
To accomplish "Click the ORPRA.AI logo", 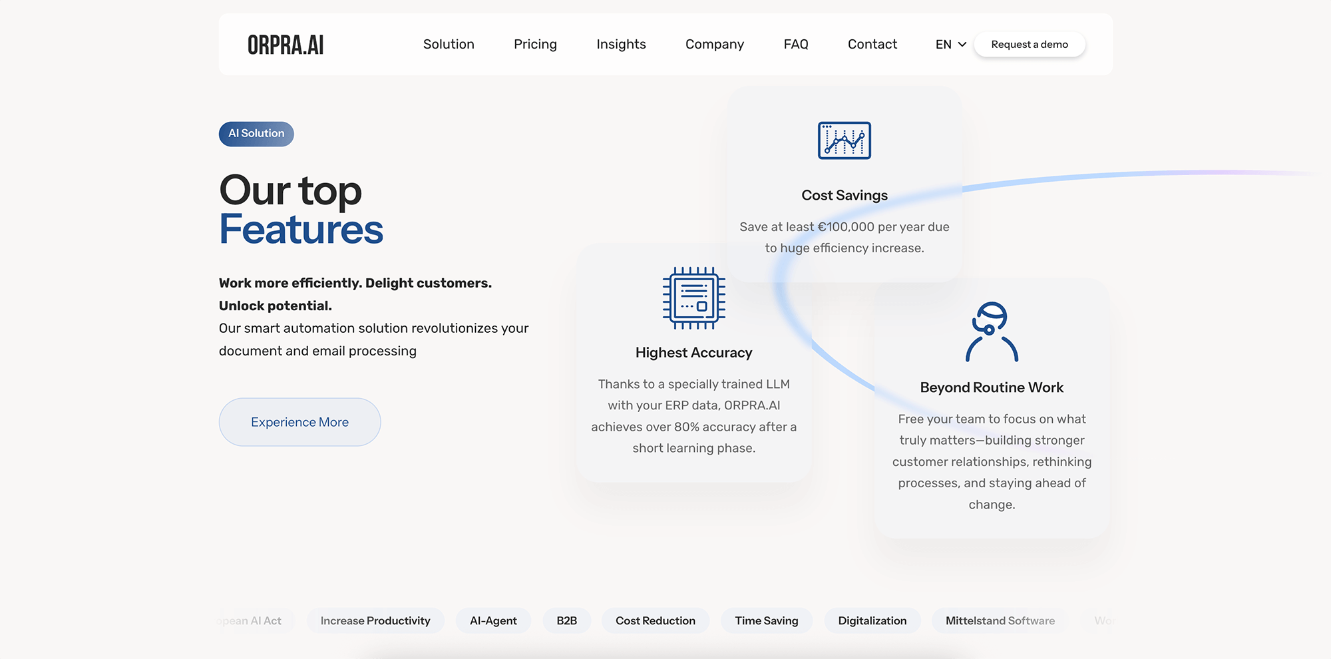I will (285, 44).
